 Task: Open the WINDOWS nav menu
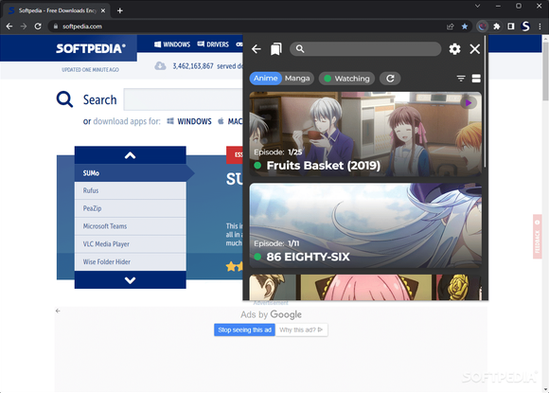click(172, 45)
